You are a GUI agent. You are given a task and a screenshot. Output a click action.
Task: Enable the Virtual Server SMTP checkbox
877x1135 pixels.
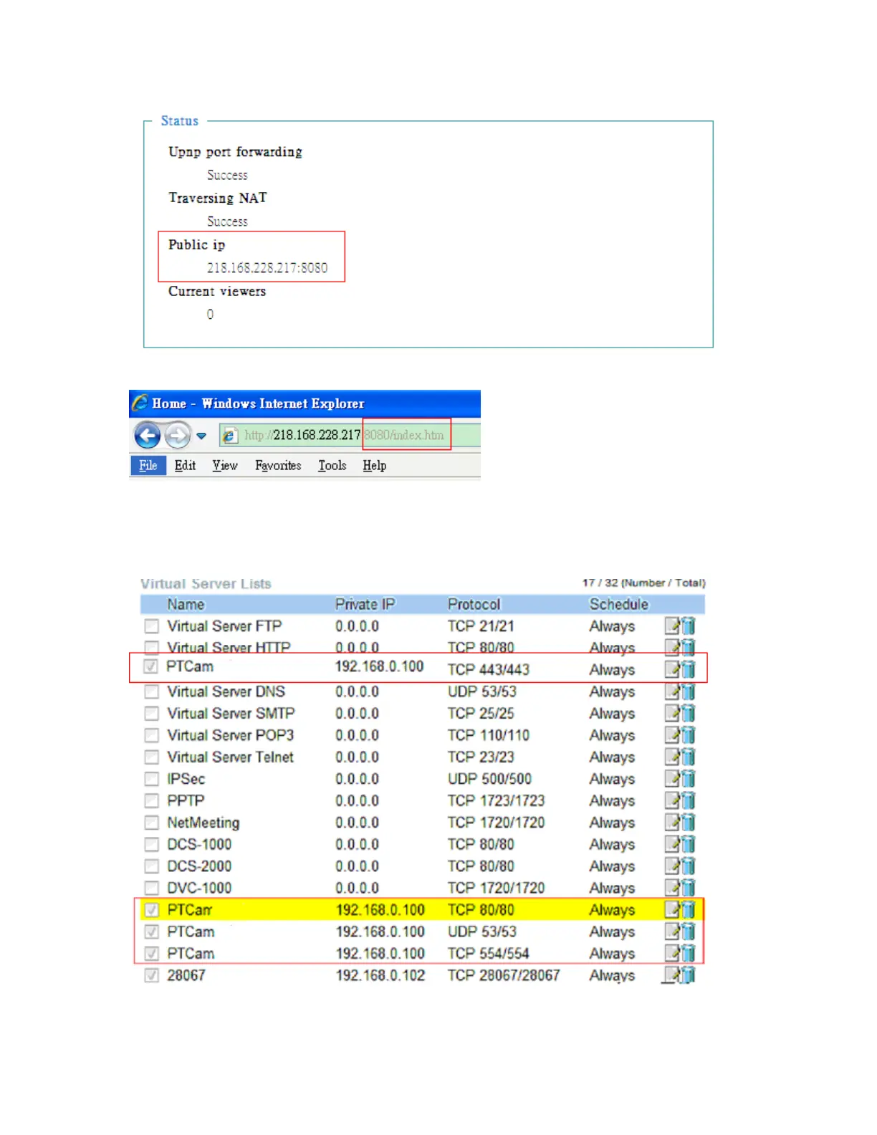[x=151, y=714]
